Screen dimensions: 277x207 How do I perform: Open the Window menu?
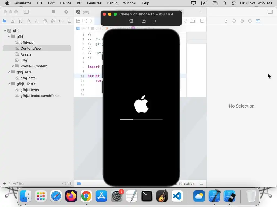click(130, 3)
